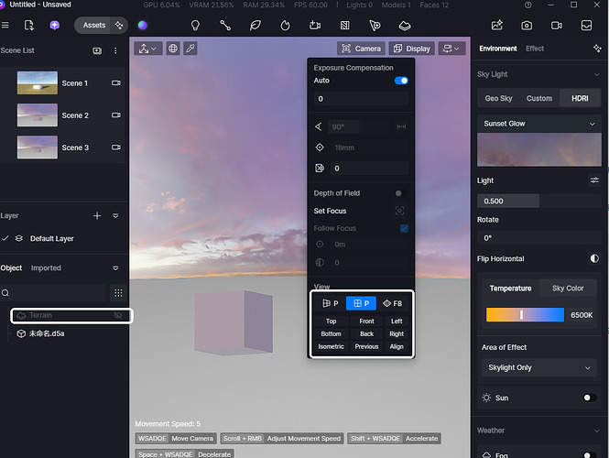Screen dimensions: 609x458
Task: Select the two-point perspective P button
Action: (361, 303)
